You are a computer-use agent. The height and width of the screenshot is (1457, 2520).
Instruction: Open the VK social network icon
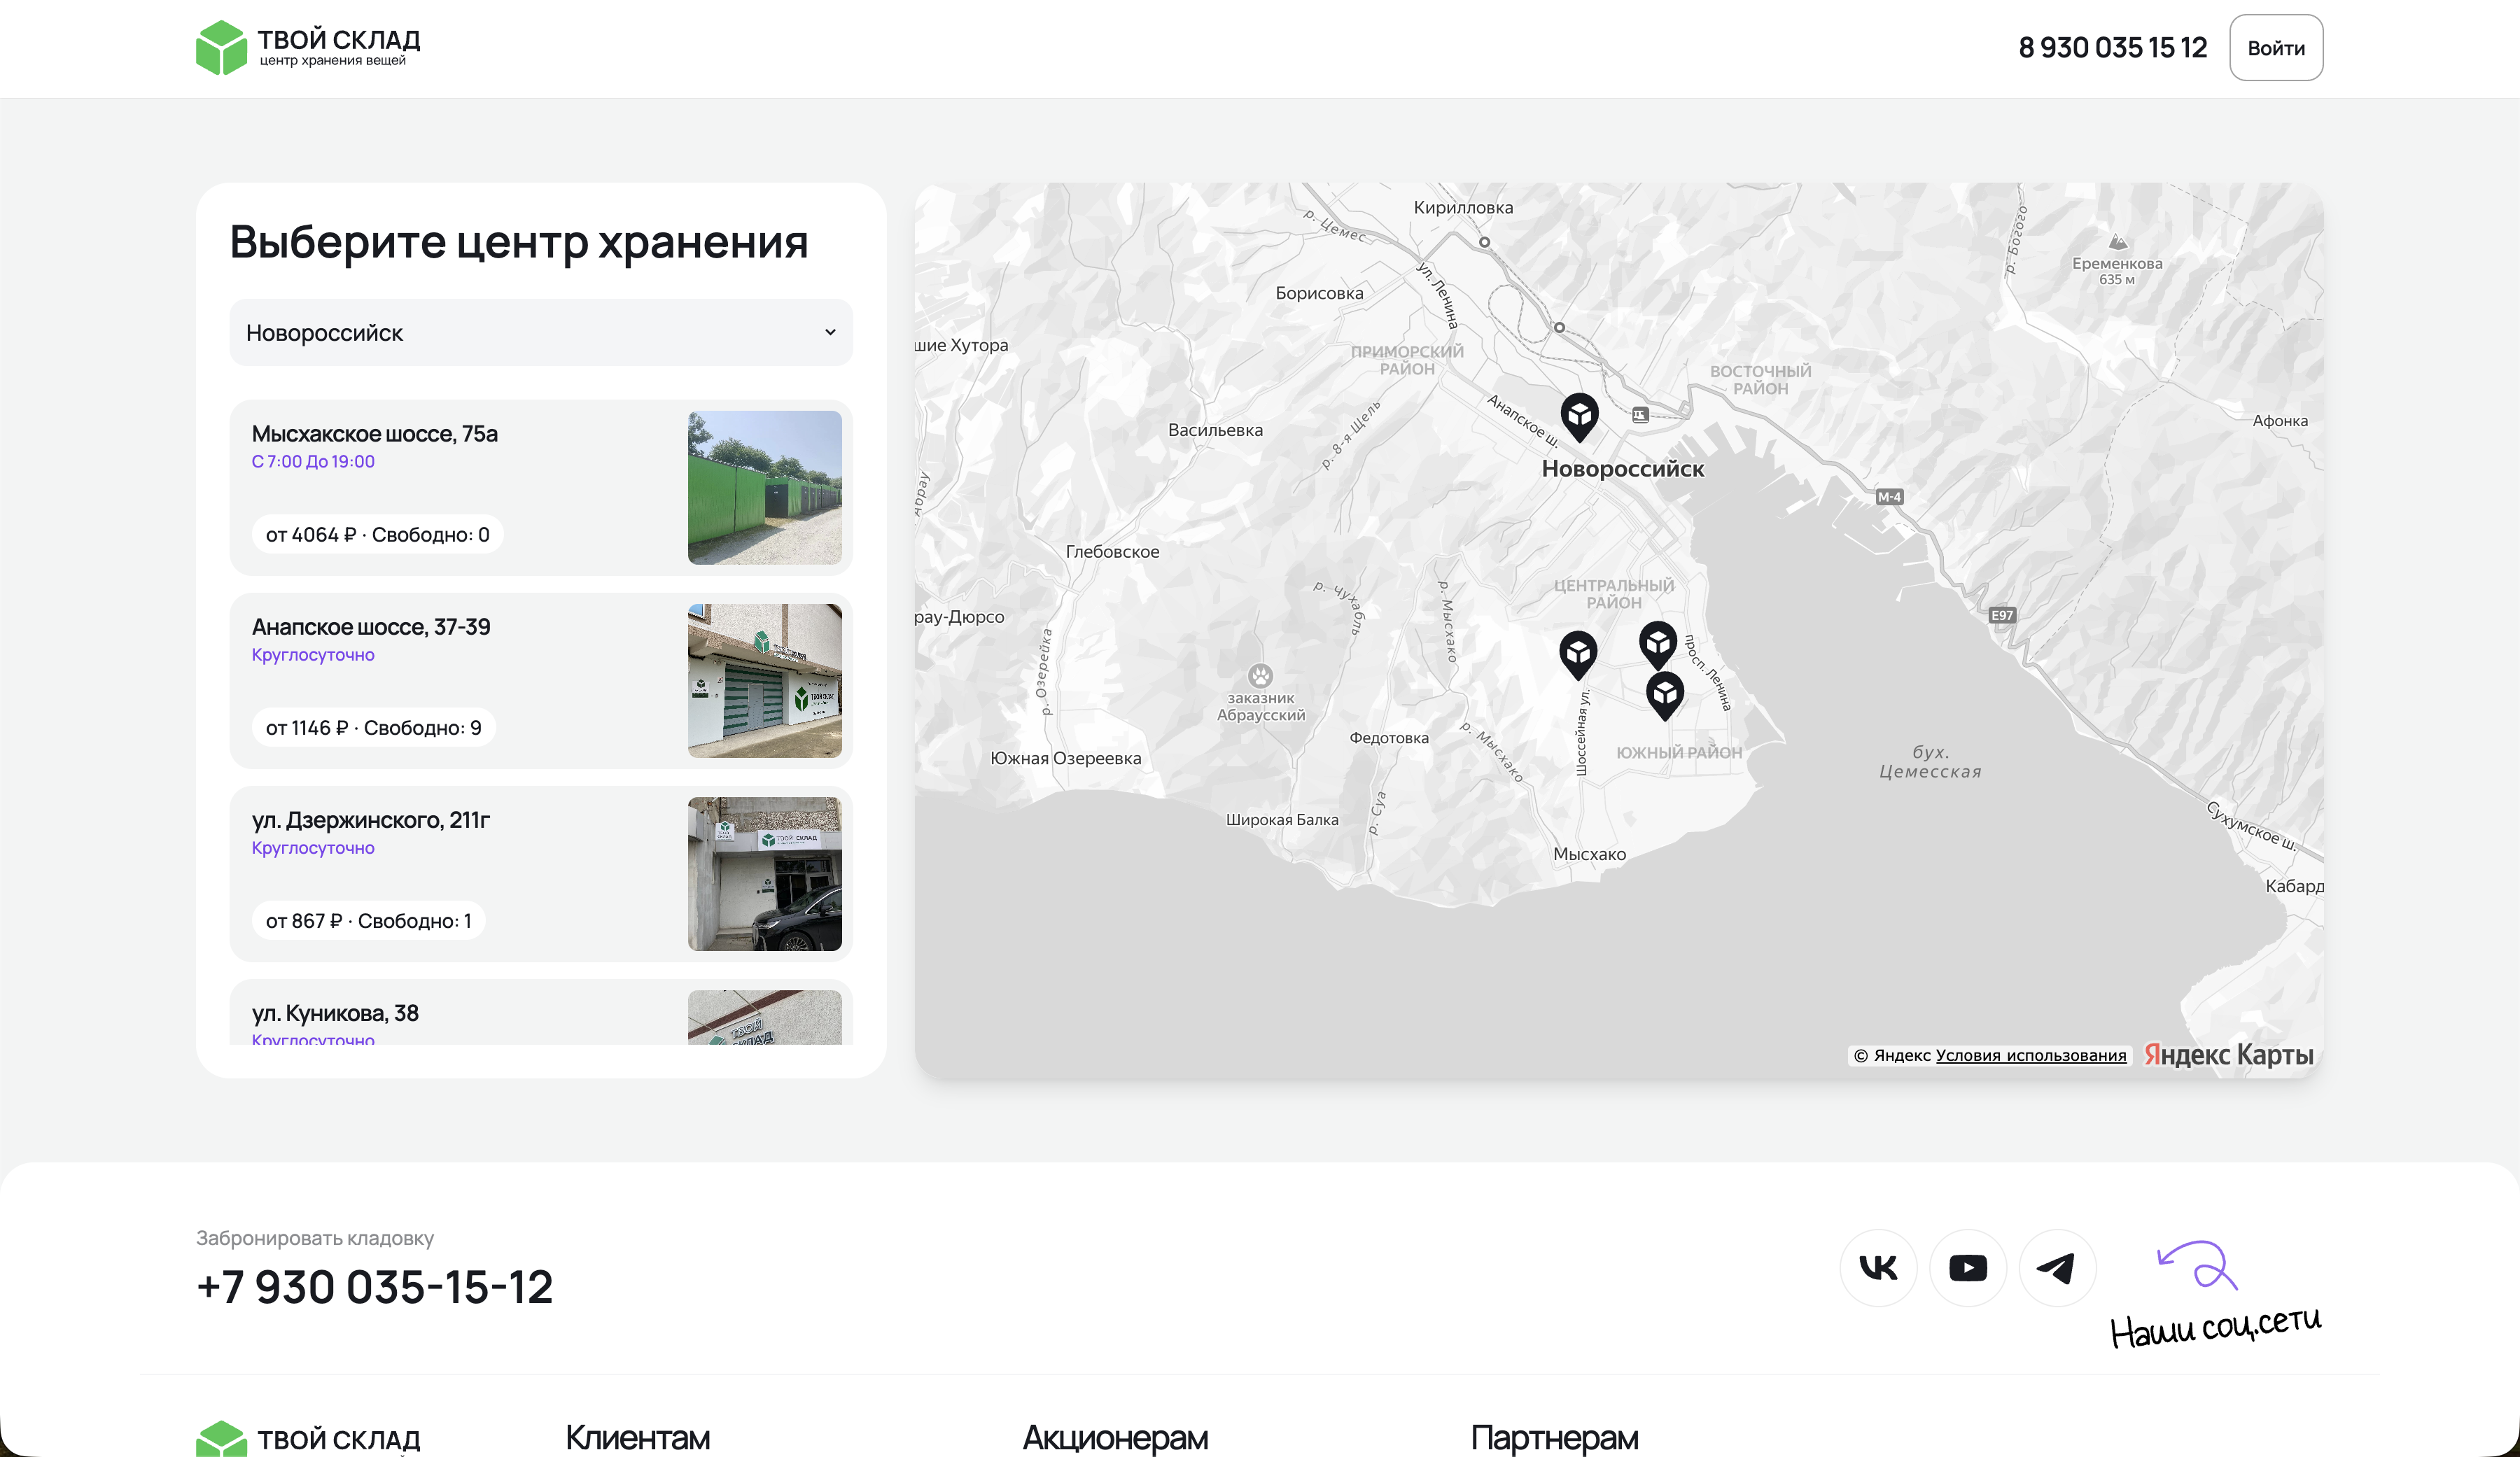(x=1878, y=1267)
